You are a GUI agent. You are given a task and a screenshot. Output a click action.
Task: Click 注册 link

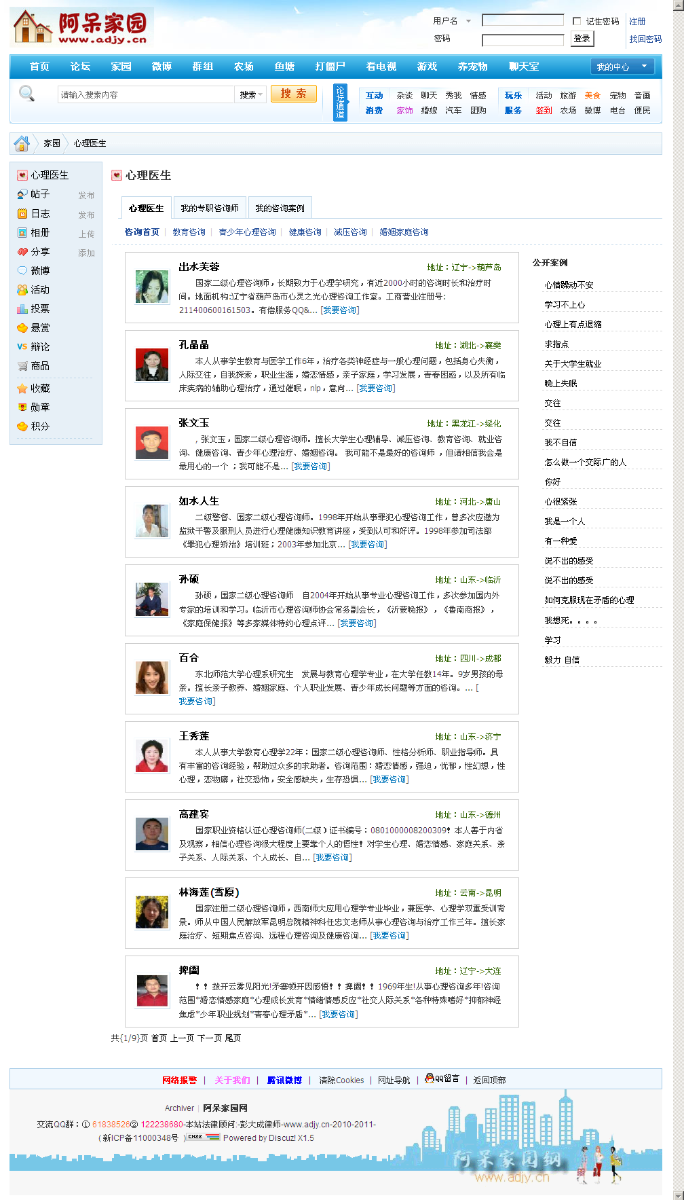tap(637, 22)
